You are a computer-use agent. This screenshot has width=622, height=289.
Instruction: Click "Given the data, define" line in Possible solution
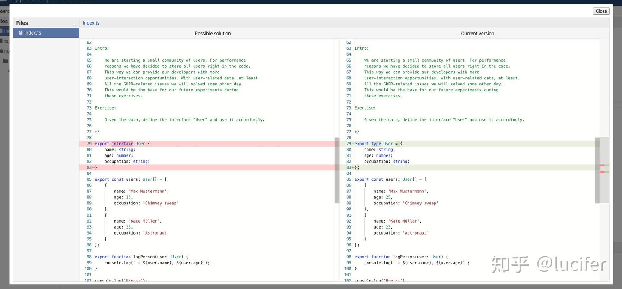(x=184, y=120)
